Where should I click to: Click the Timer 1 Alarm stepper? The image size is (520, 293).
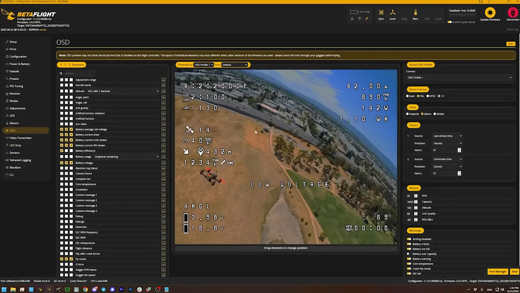(x=459, y=150)
